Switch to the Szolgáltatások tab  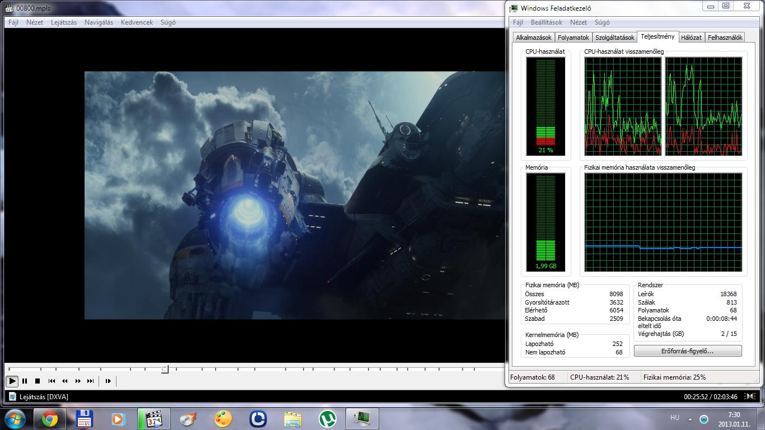point(615,38)
